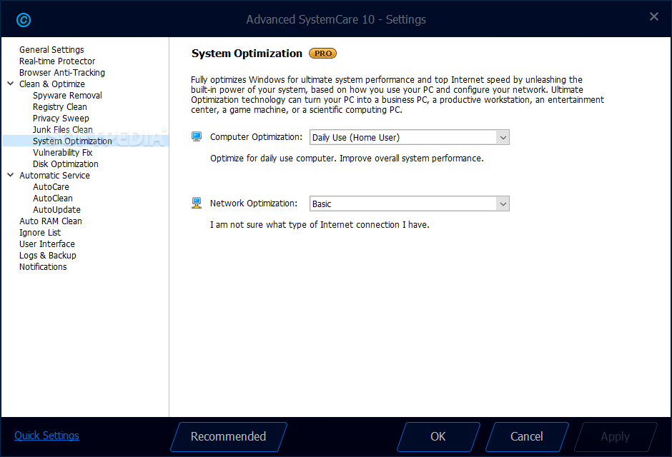Screen dimensions: 672x457
Task: Select Junk Files Clean item
Action: (63, 130)
